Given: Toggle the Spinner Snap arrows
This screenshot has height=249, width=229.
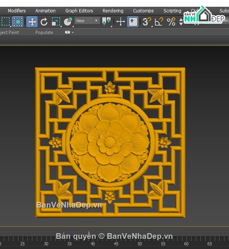Looking at the screenshot, I should coord(181,21).
